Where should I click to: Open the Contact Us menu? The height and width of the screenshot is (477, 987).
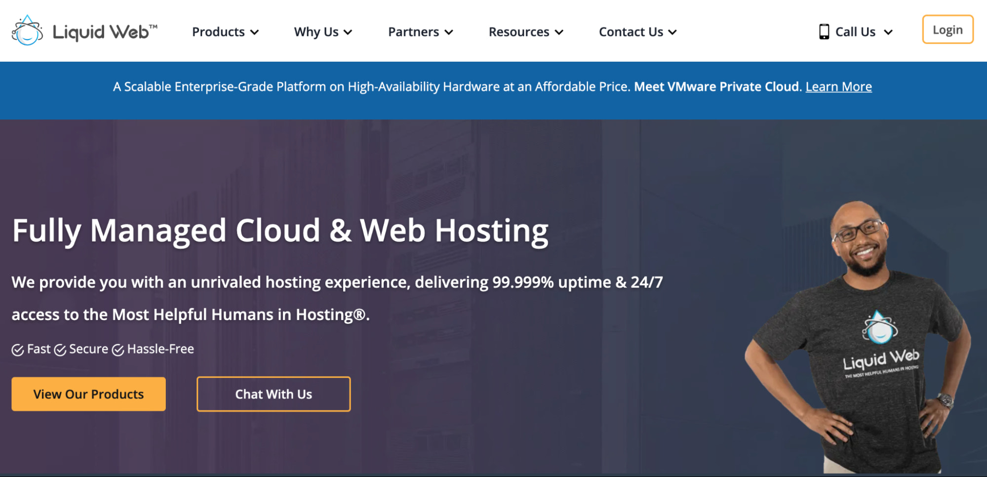click(631, 32)
